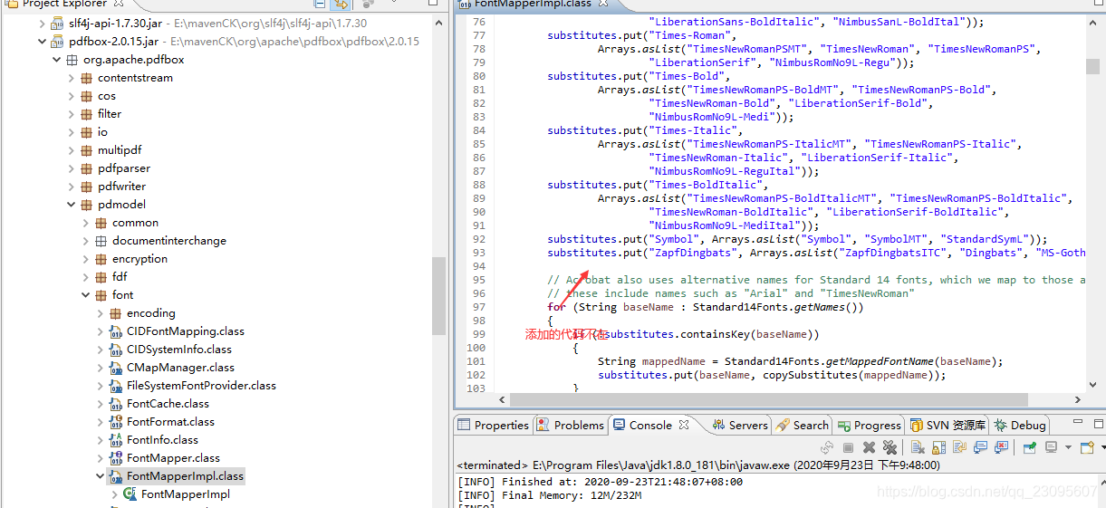This screenshot has width=1106, height=508.
Task: Select the documentinterchange package
Action: coord(169,241)
